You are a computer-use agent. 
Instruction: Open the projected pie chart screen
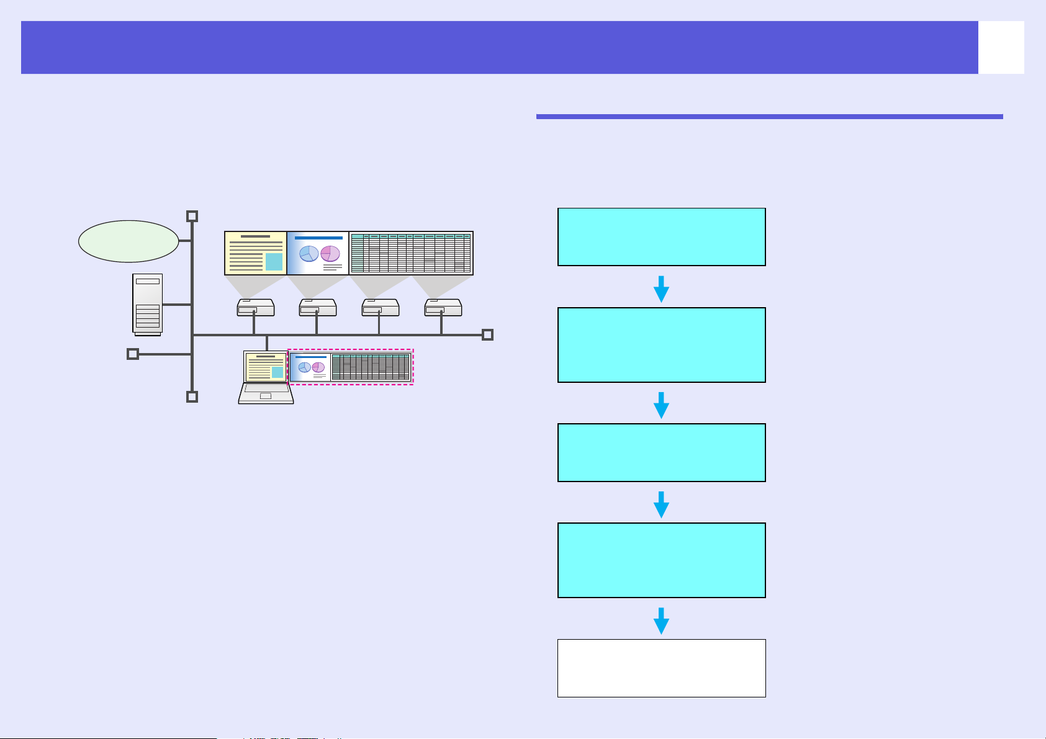pos(318,253)
